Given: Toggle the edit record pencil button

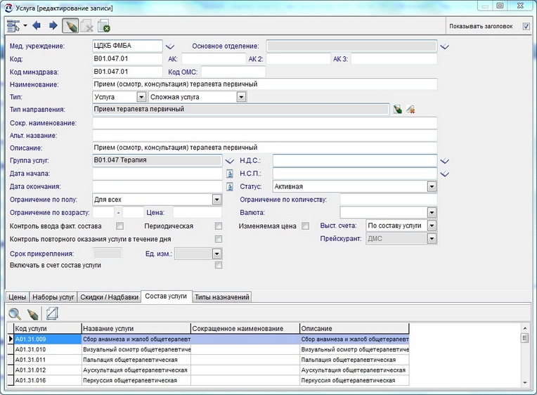Looking at the screenshot, I should [70, 26].
